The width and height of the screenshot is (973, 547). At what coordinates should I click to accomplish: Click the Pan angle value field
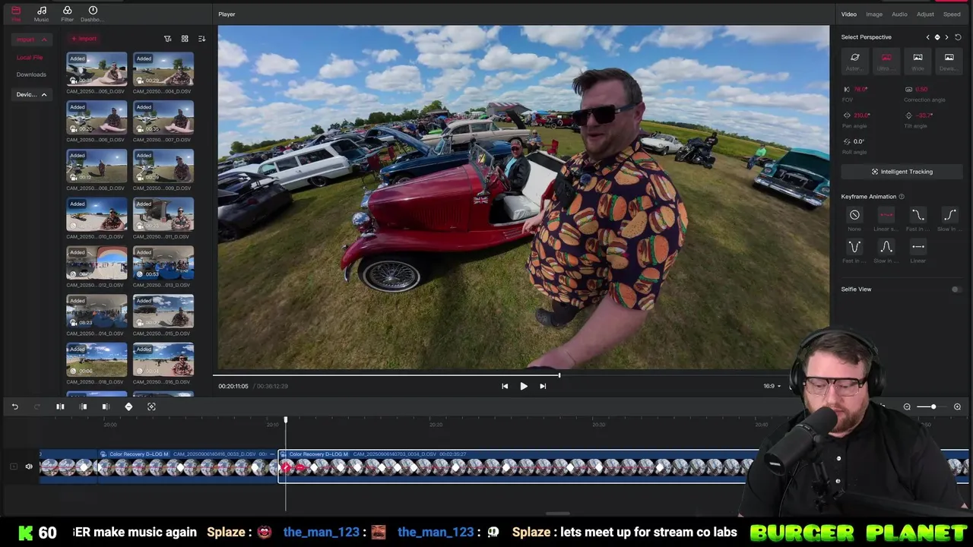pos(862,115)
